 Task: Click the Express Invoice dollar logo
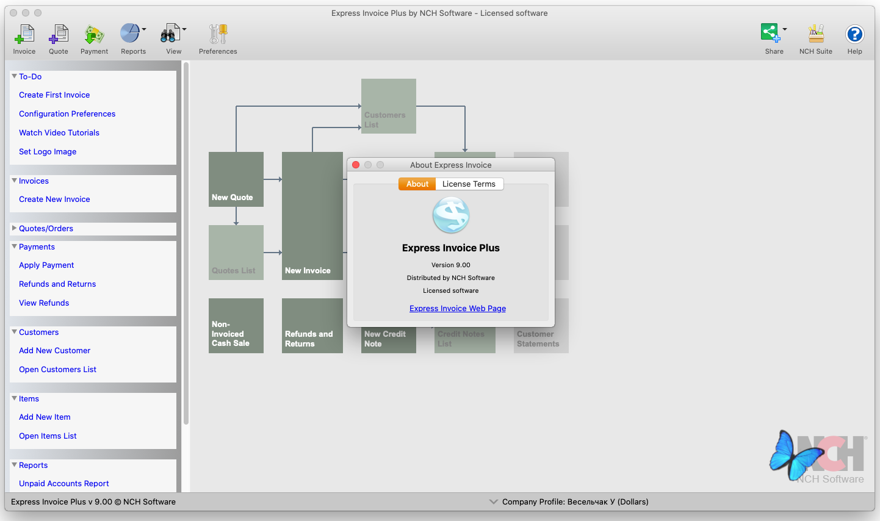tap(451, 215)
